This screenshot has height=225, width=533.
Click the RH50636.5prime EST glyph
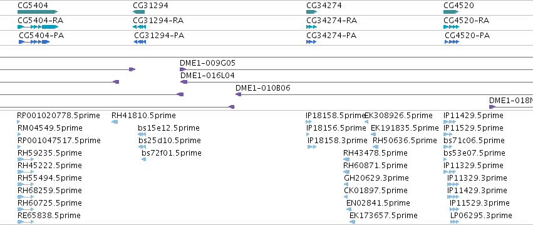tap(376, 147)
